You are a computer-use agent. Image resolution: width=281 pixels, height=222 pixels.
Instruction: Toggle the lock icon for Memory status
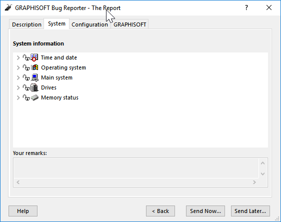(x=26, y=97)
